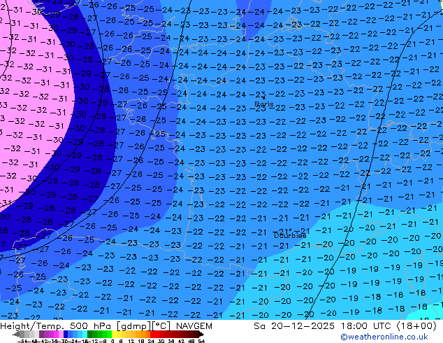This screenshot has height=343, width=443.
Task: Click the Paris city label
Action: (x=264, y=104)
